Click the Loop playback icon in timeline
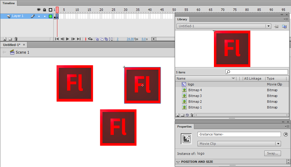This screenshot has height=167, width=291. [90, 39]
